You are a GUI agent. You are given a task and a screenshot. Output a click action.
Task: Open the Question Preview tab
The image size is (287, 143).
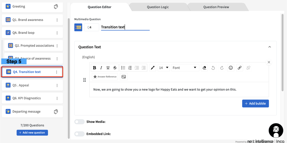pyautogui.click(x=216, y=7)
